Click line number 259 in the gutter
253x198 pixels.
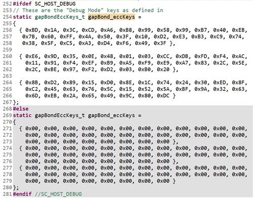click(8, 50)
